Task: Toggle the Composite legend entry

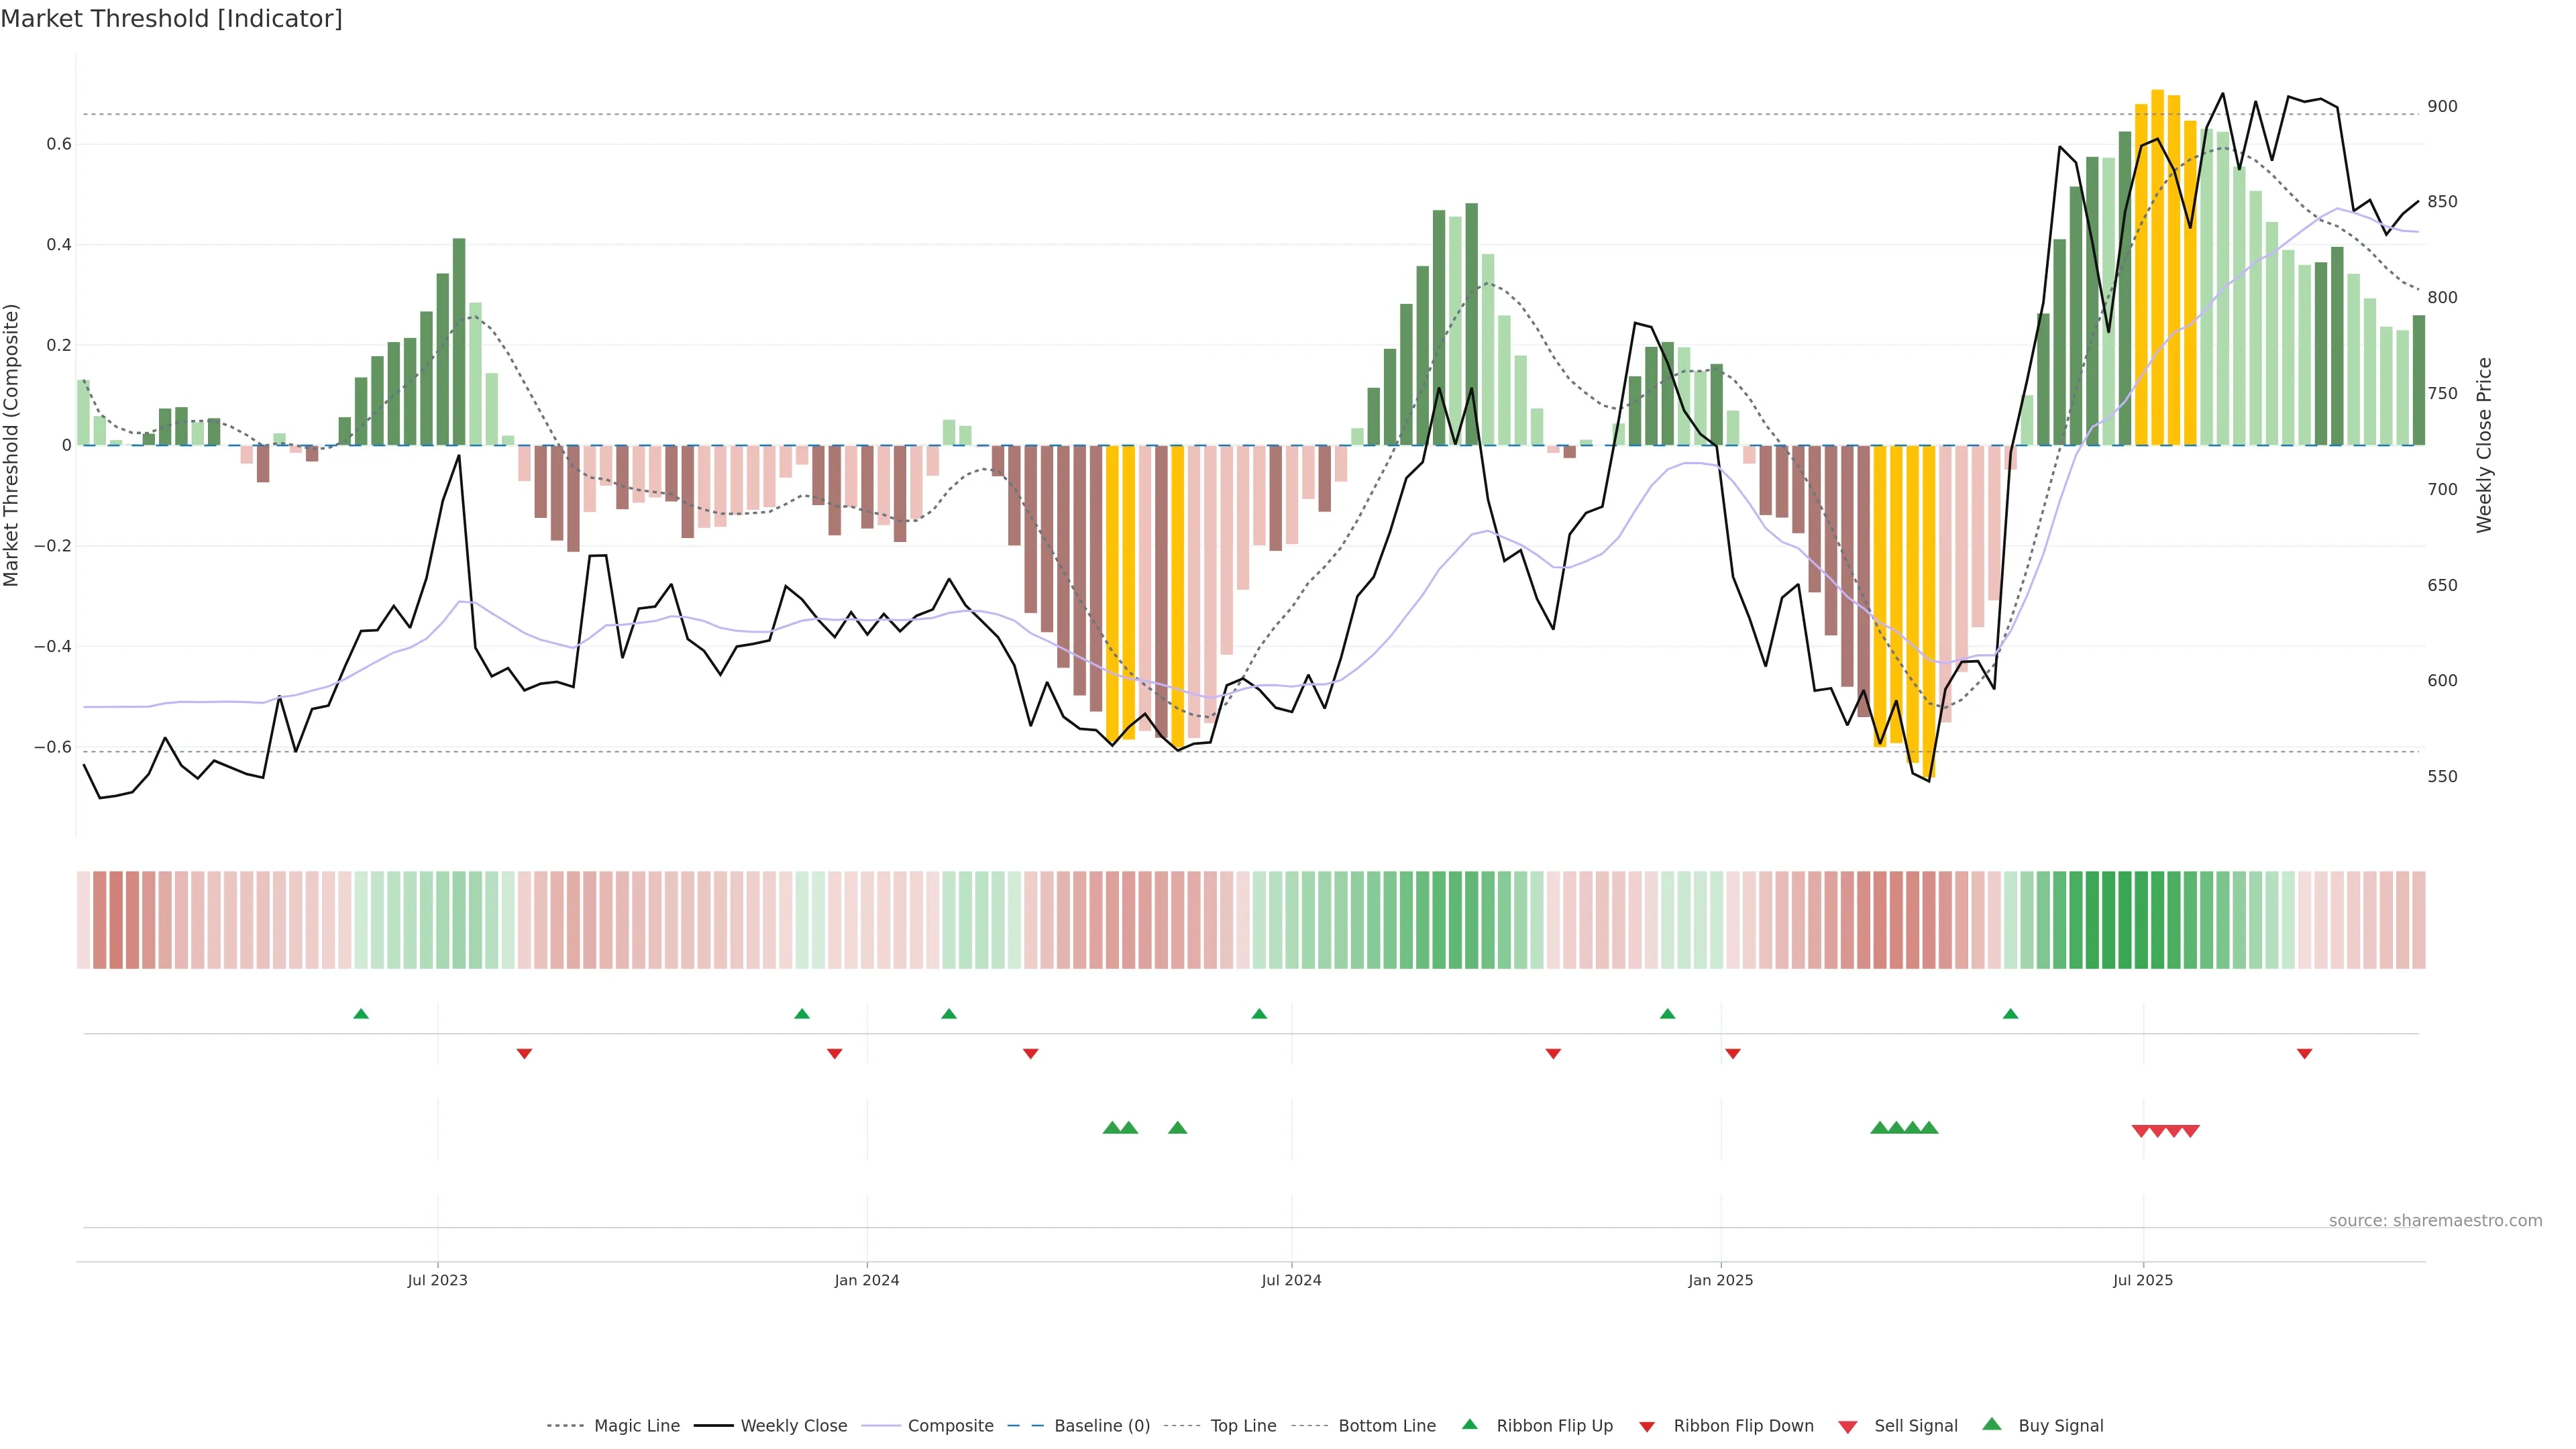Action: (950, 1426)
